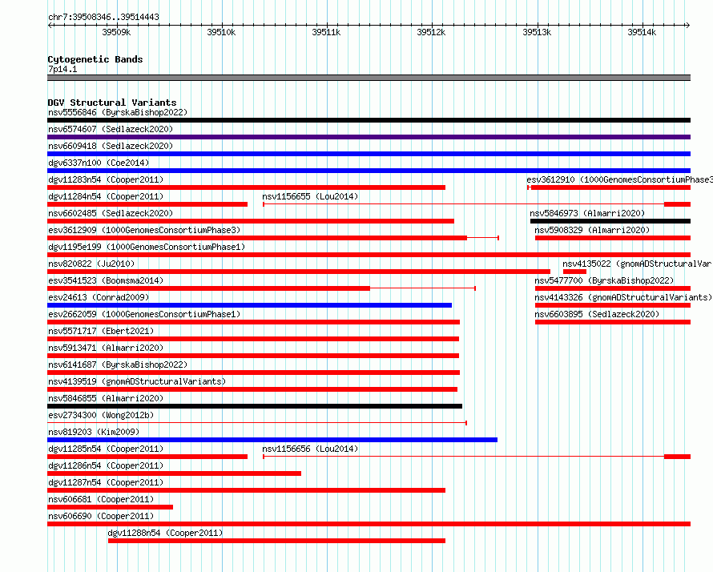Open the esv2734300 (Wong2012b) variant label
The width and height of the screenshot is (713, 572).
[x=101, y=415]
